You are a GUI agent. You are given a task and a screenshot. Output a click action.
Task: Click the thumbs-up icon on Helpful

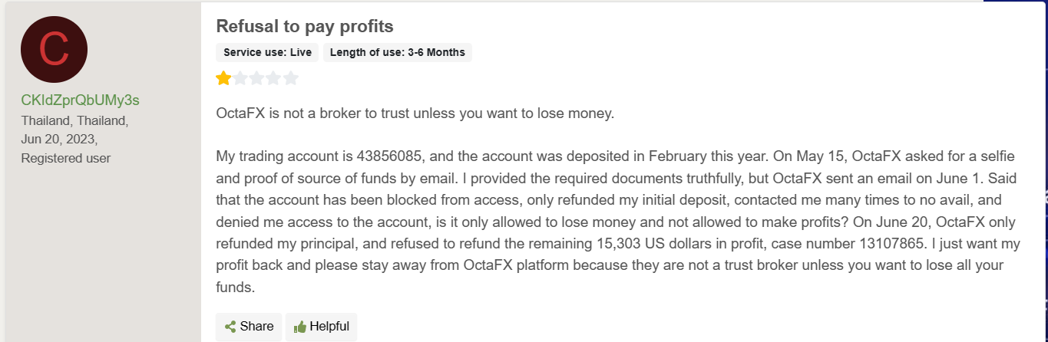(x=300, y=327)
